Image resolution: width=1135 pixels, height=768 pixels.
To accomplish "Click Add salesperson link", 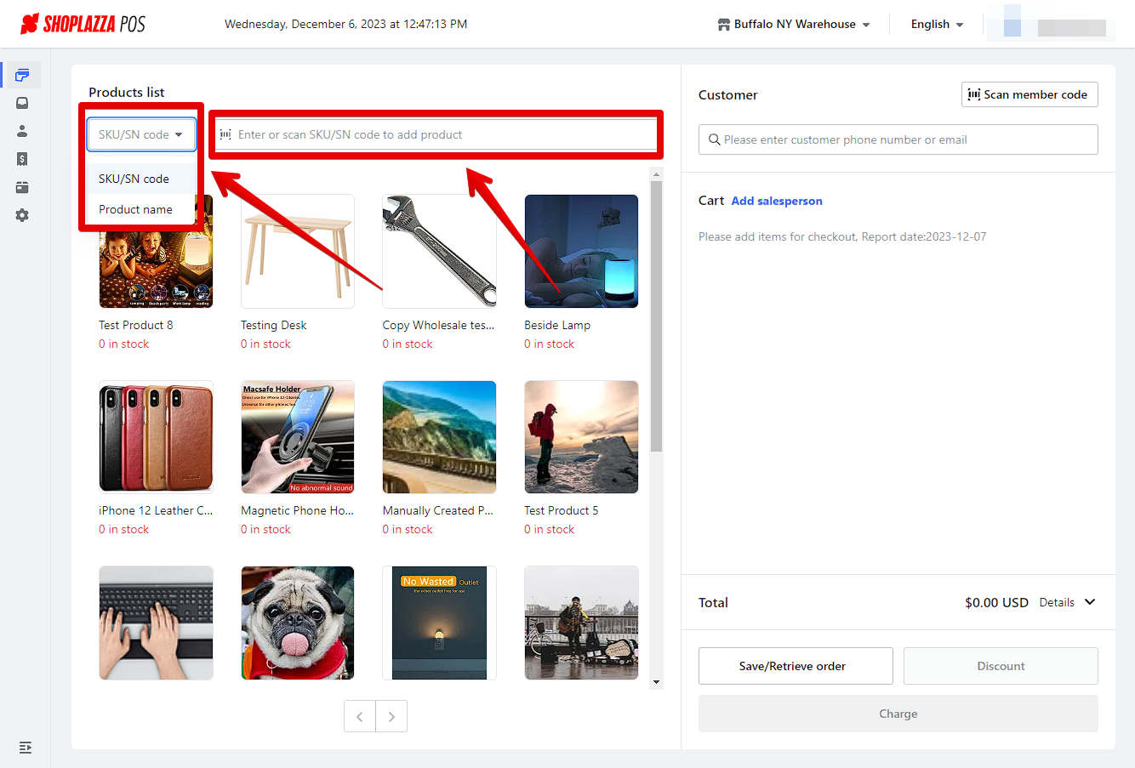I will tap(777, 201).
